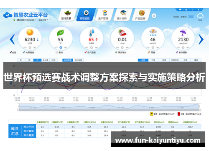209x151 pixels.
Task: Click the sun icon on 6230 LUX card
Action: pyautogui.click(x=30, y=33)
